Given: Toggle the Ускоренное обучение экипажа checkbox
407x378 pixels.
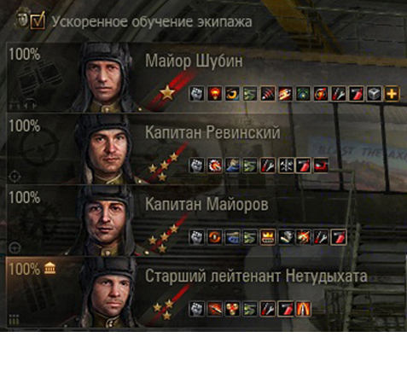Looking at the screenshot, I should pyautogui.click(x=38, y=20).
